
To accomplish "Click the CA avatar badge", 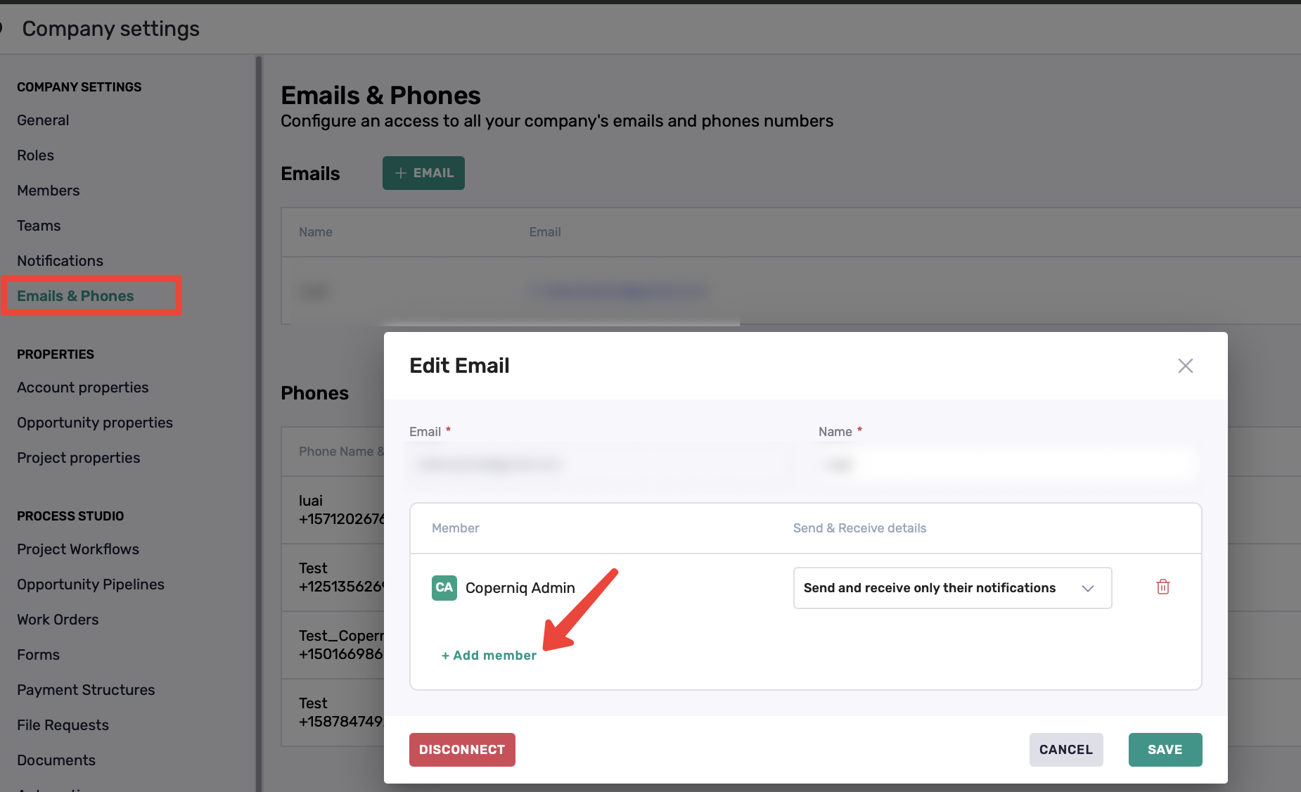I will click(444, 588).
